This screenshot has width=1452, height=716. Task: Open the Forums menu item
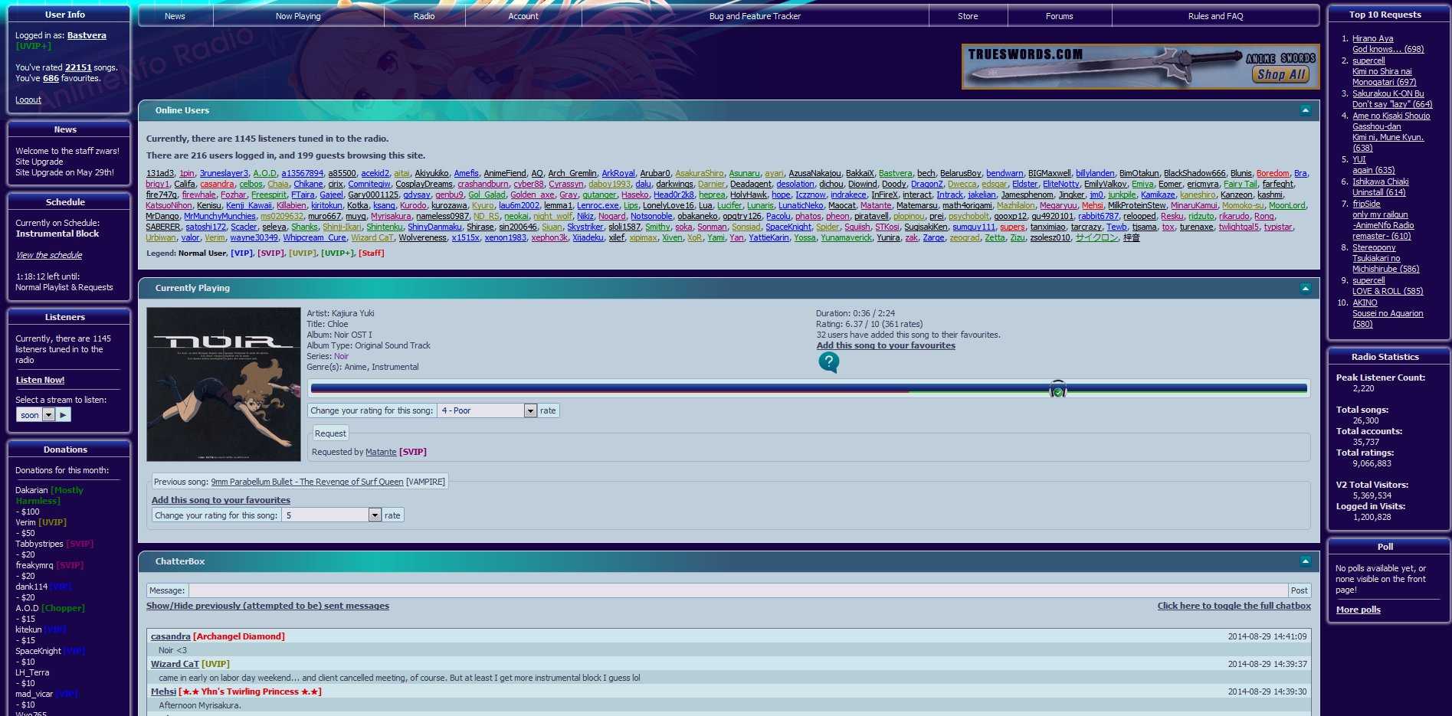tap(1059, 16)
